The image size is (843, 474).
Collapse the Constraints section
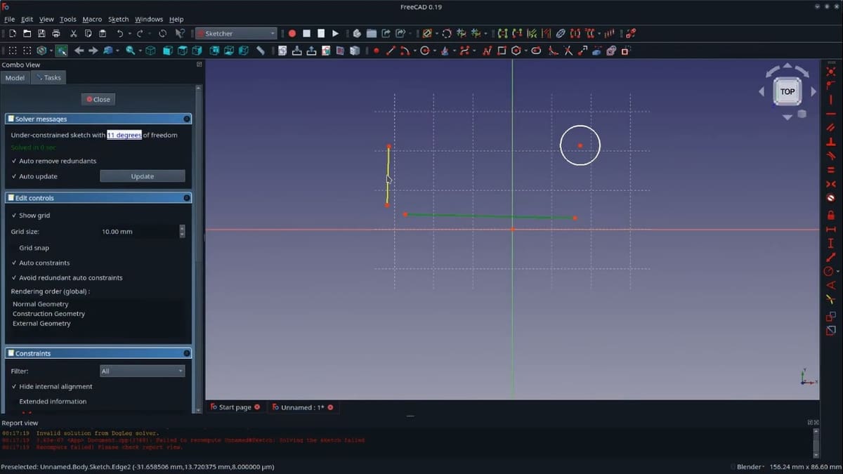187,353
